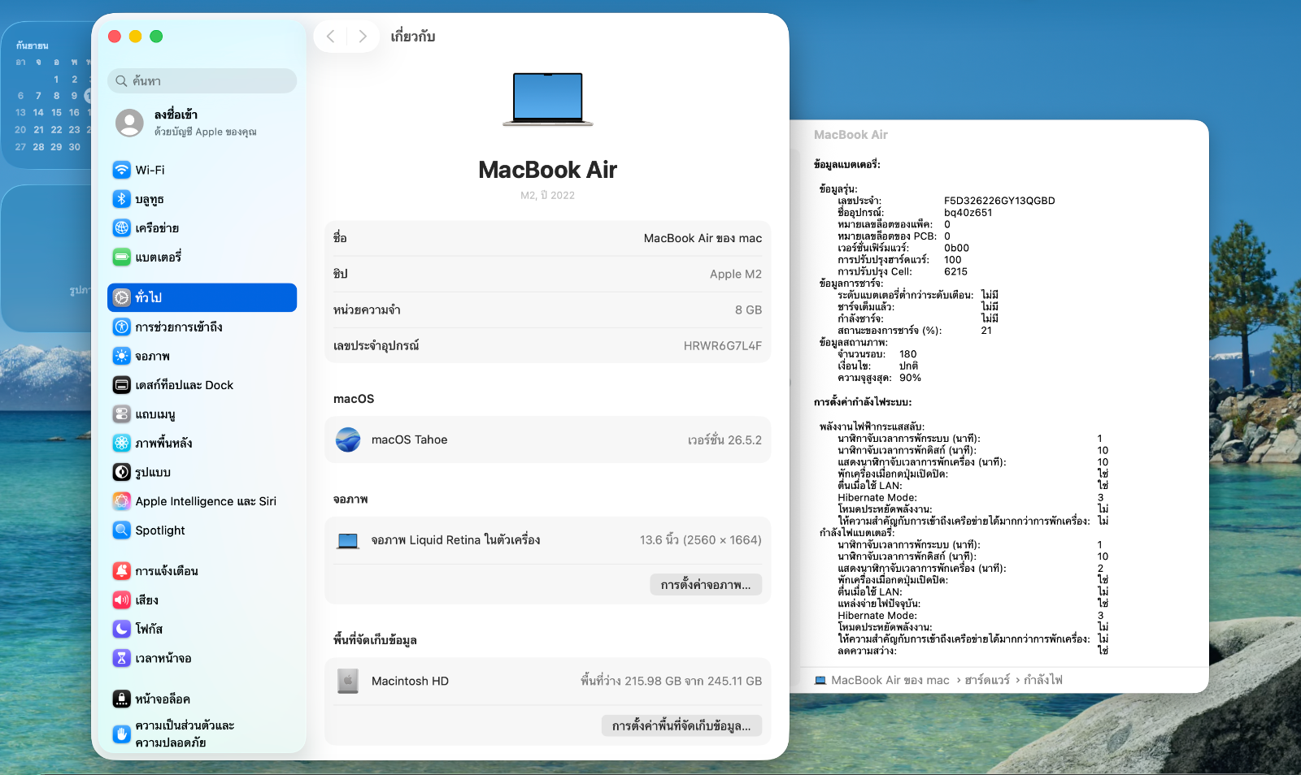Open the Bluetooth (บลูทูธ) icon in sidebar
This screenshot has width=1301, height=775.
click(121, 199)
